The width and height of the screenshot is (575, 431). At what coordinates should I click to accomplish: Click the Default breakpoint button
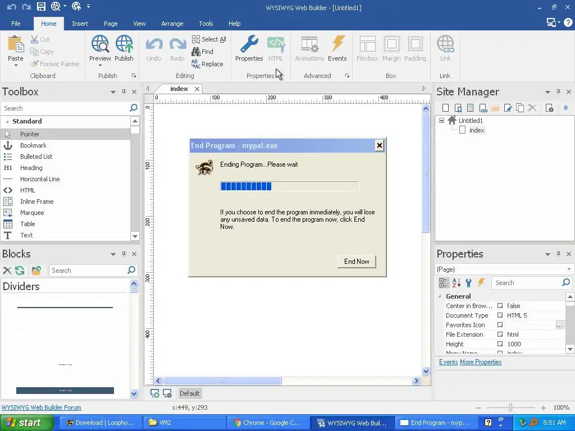tap(189, 393)
